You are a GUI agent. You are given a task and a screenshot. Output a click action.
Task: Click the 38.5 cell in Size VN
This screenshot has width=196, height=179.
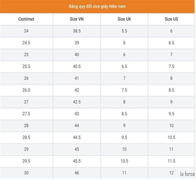coord(77,31)
